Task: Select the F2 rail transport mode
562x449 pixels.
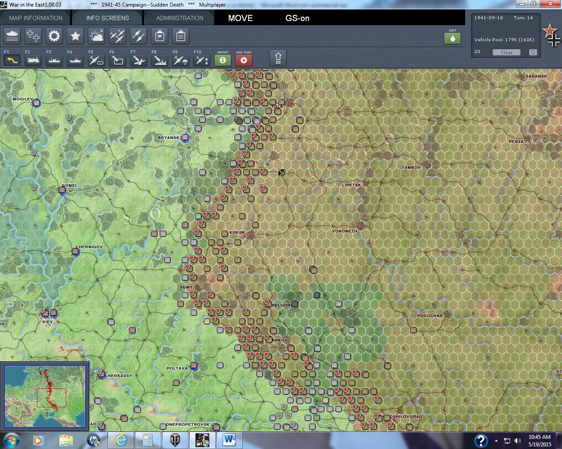Action: tap(33, 60)
